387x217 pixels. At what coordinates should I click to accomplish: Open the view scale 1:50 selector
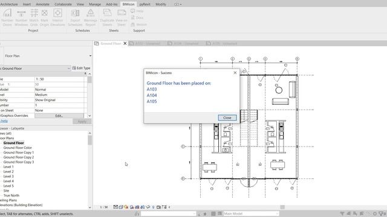pos(104,207)
